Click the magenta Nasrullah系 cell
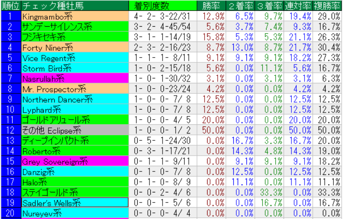 74,78
